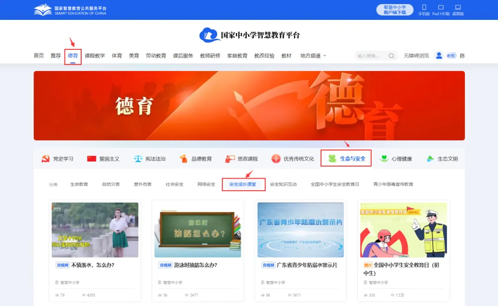Open the 游泳时抽筋怎么办 blackboard thumbnail

(197, 230)
